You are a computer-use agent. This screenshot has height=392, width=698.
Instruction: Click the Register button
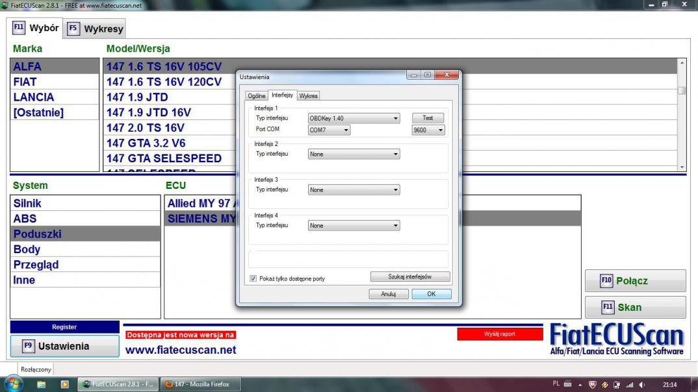click(64, 326)
